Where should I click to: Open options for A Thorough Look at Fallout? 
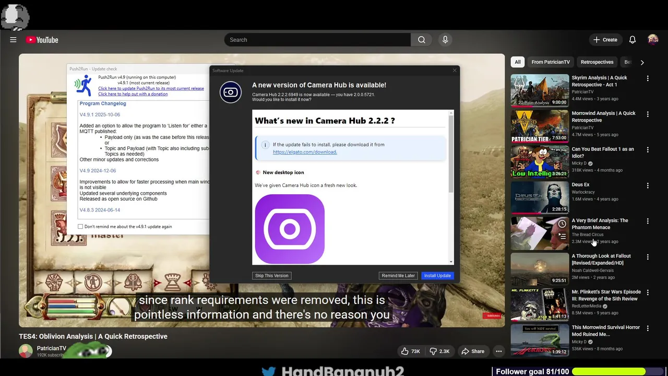(648, 257)
